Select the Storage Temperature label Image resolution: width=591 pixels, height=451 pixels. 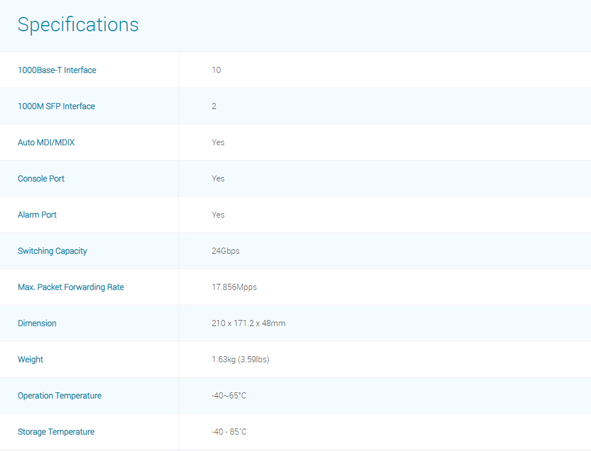56,432
